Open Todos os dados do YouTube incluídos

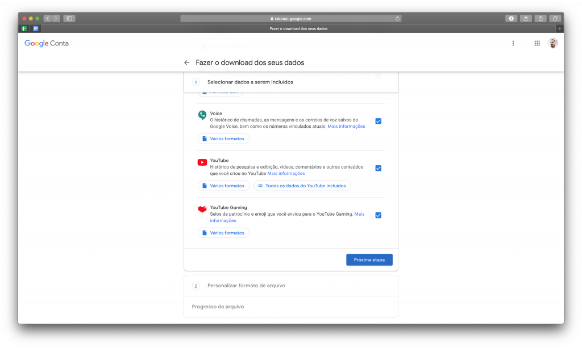(x=302, y=186)
